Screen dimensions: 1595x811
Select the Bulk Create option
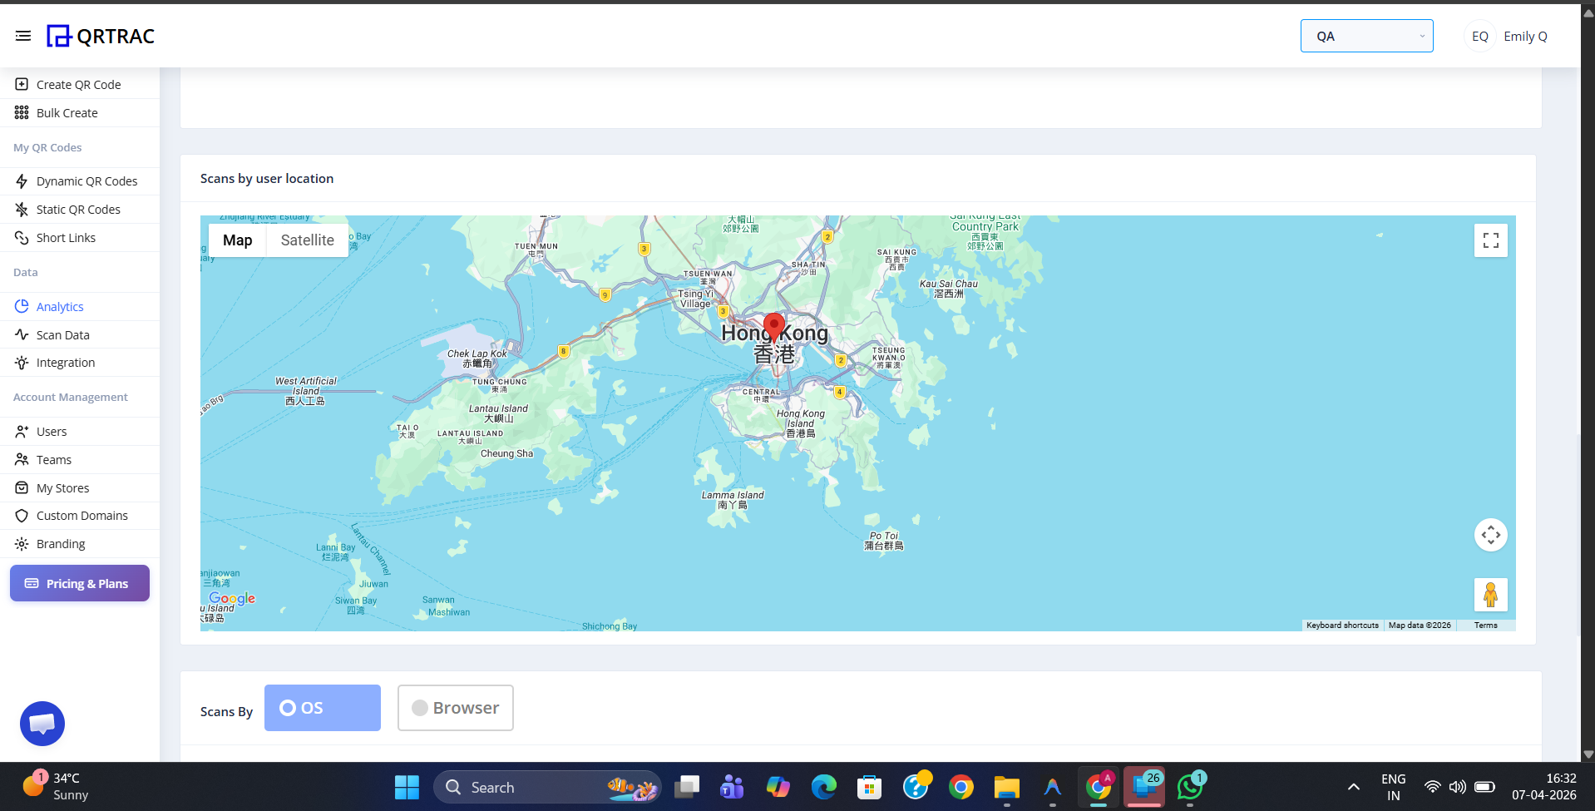click(x=67, y=112)
